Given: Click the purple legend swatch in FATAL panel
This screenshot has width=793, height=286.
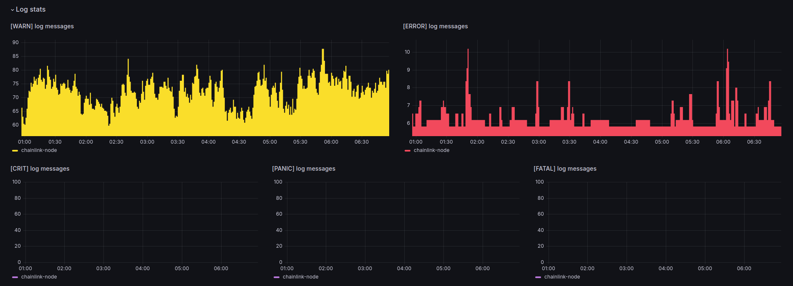Looking at the screenshot, I should [x=538, y=277].
